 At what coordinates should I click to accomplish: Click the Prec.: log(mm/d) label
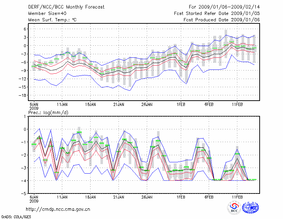[x=47, y=112]
